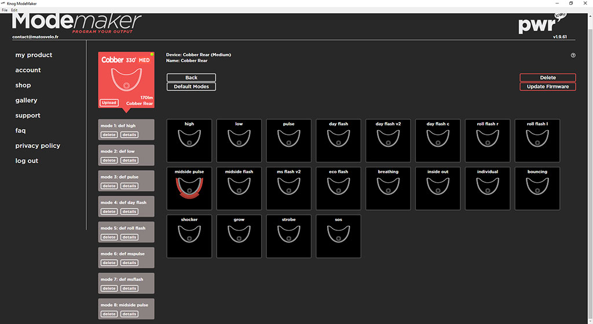
Task: Delete mode 7: def msflash
Action: click(x=109, y=289)
